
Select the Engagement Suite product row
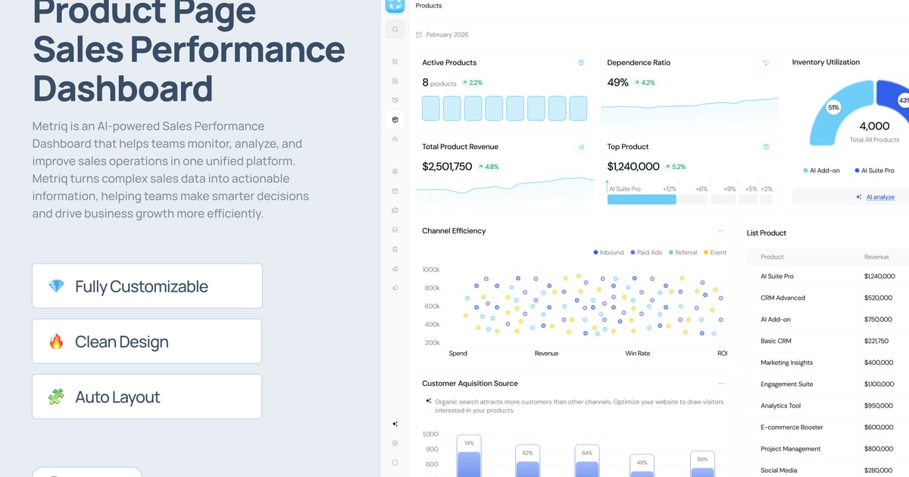tap(828, 385)
